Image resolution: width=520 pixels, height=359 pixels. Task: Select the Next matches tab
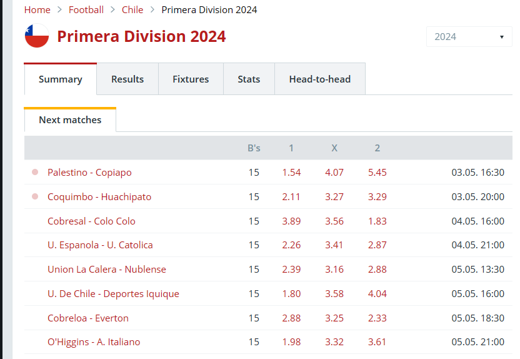coord(70,120)
